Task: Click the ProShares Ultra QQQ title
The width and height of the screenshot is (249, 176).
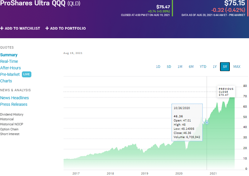Action: 33,3
